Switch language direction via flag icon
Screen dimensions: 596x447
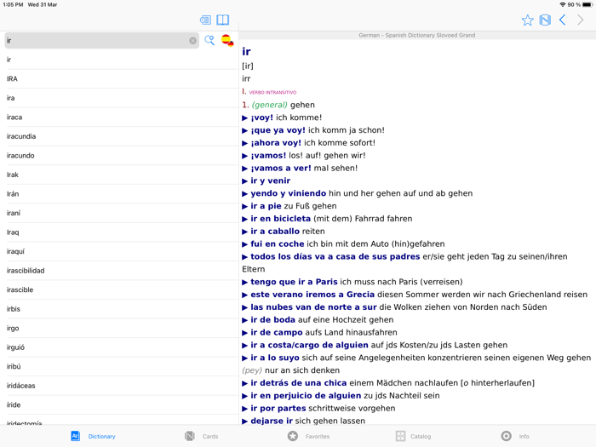coord(227,40)
